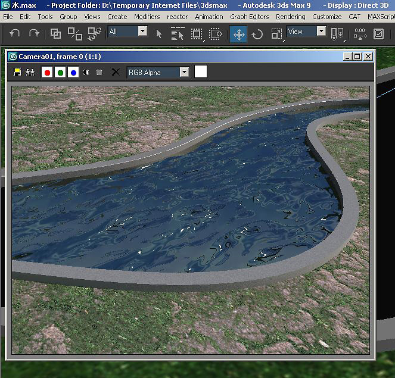Open the Select by Name list
This screenshot has width=395, height=378.
pyautogui.click(x=178, y=34)
